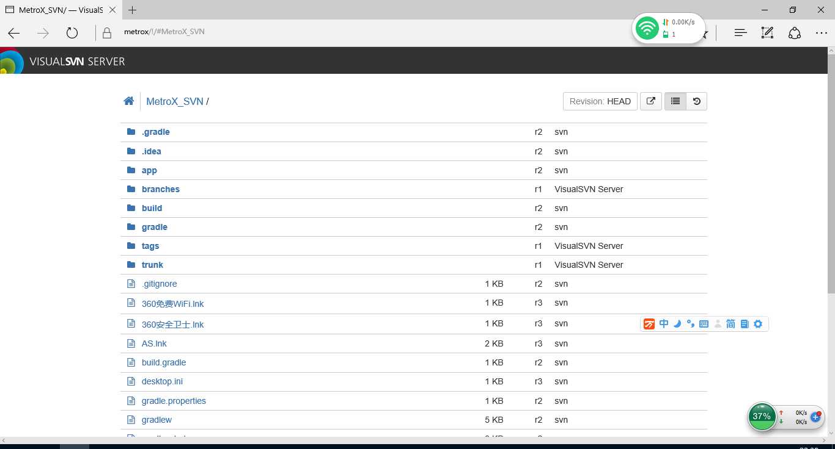The height and width of the screenshot is (449, 835).
Task: Go forward in the browser
Action: 43,33
